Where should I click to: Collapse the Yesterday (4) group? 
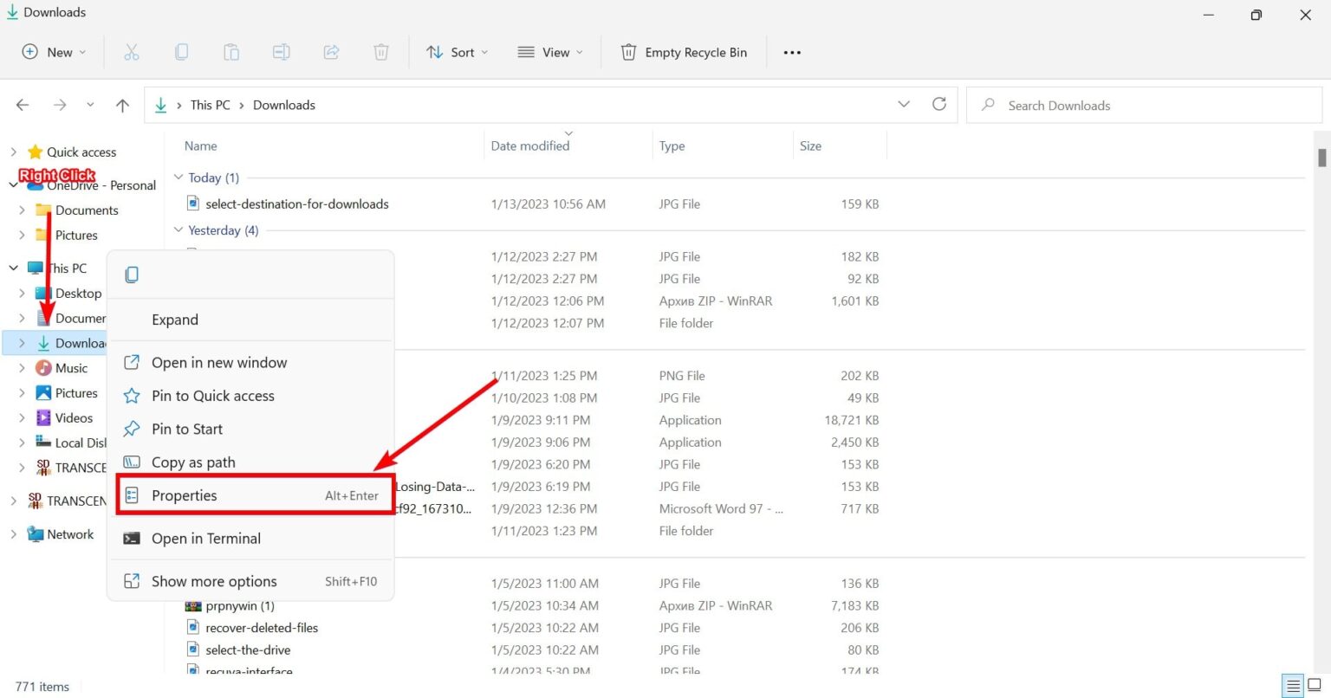pyautogui.click(x=179, y=229)
